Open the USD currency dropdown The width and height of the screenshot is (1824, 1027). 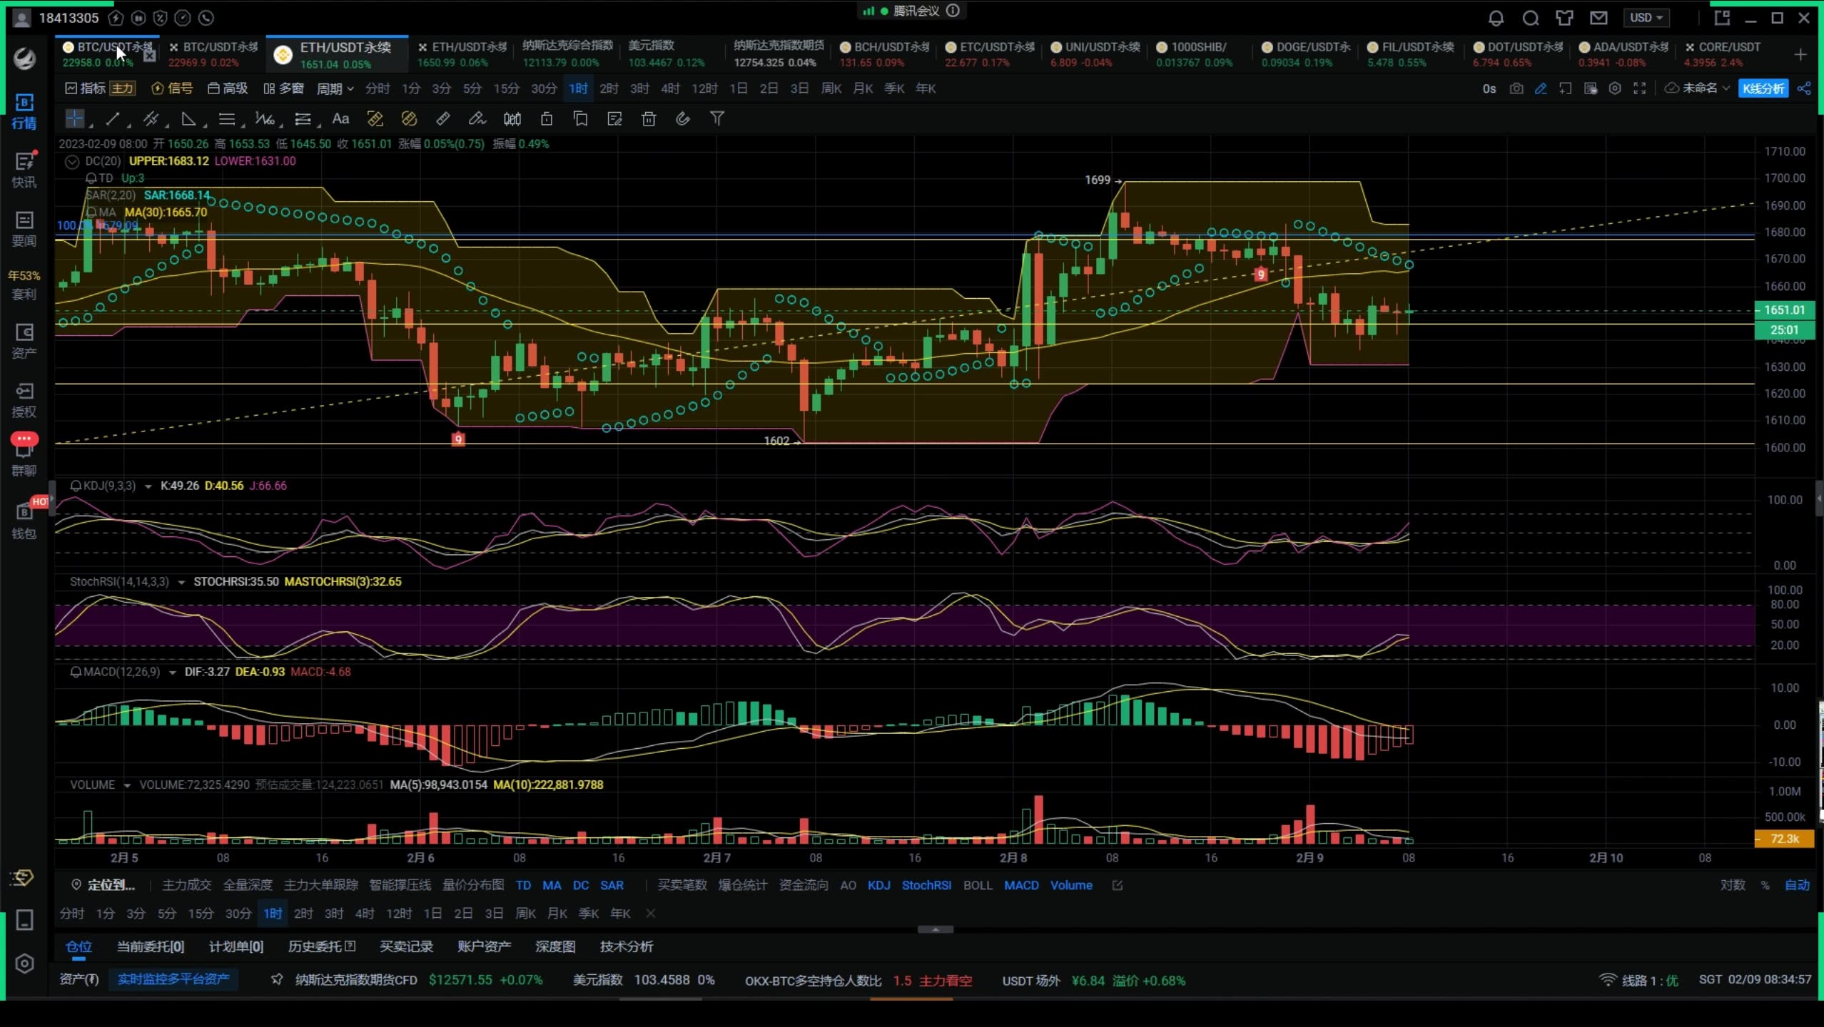click(x=1646, y=18)
